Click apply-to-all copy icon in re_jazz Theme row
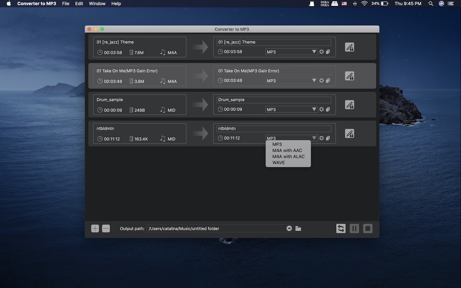The width and height of the screenshot is (461, 288). click(x=328, y=52)
